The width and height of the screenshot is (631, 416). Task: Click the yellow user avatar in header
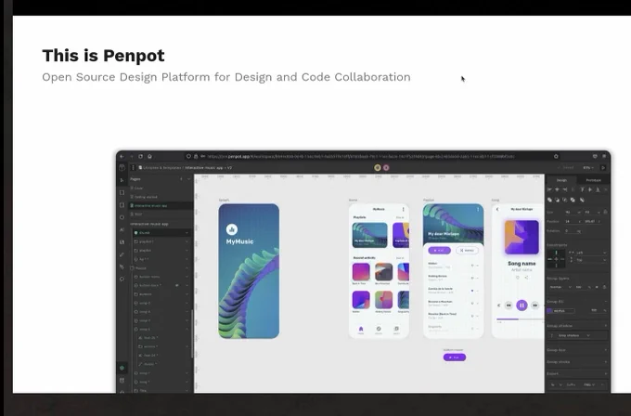(x=378, y=167)
